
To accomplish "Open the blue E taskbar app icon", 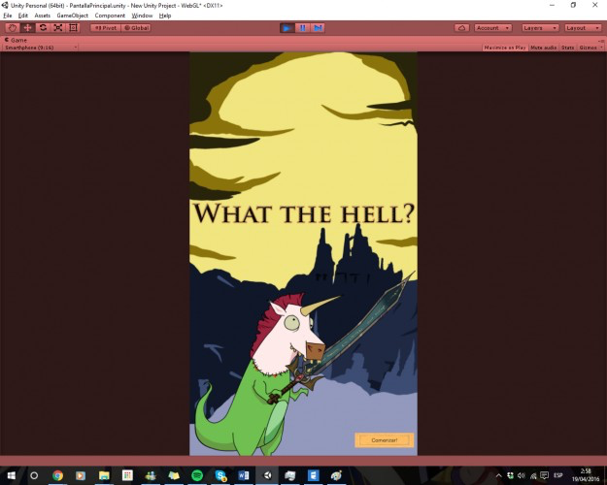I will 313,475.
